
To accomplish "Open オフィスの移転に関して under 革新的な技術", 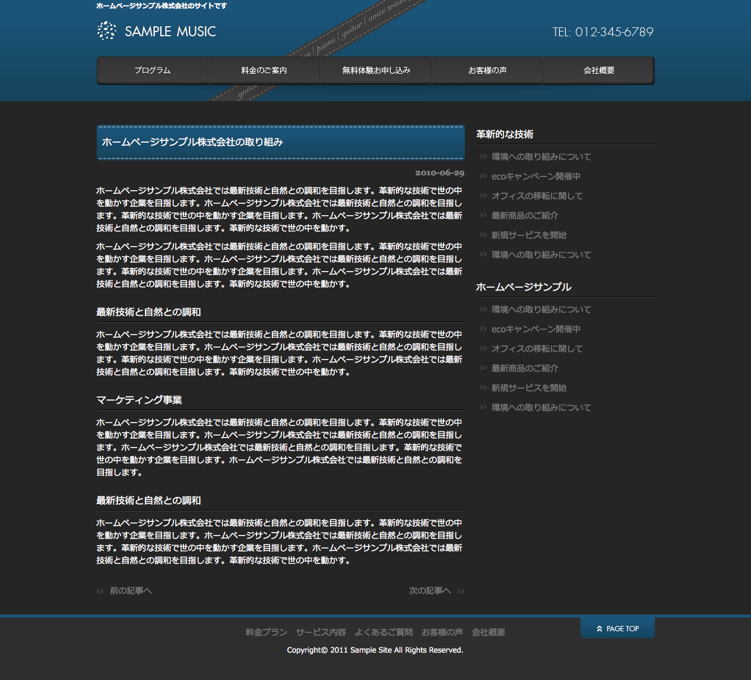I will [x=537, y=196].
